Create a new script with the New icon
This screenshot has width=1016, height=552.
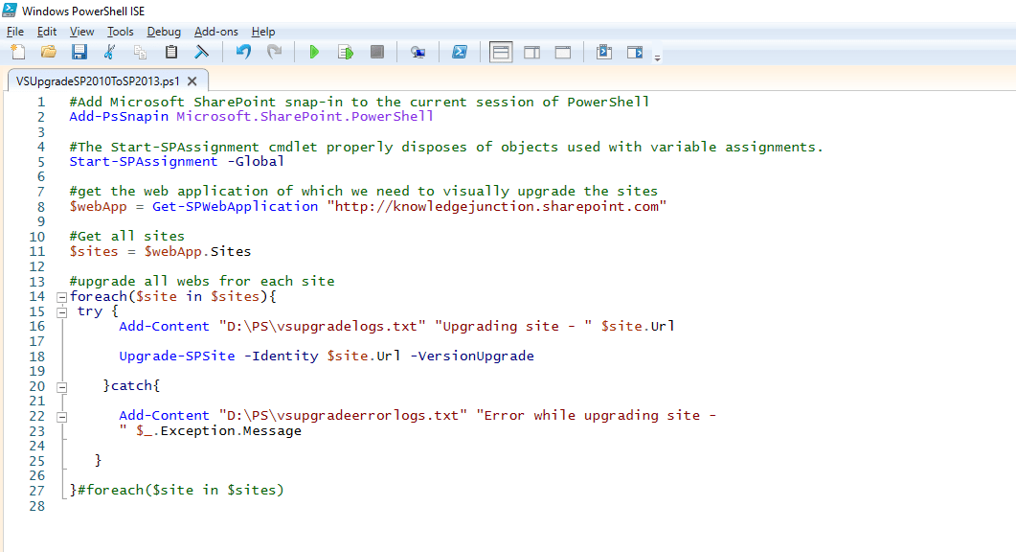[x=18, y=52]
